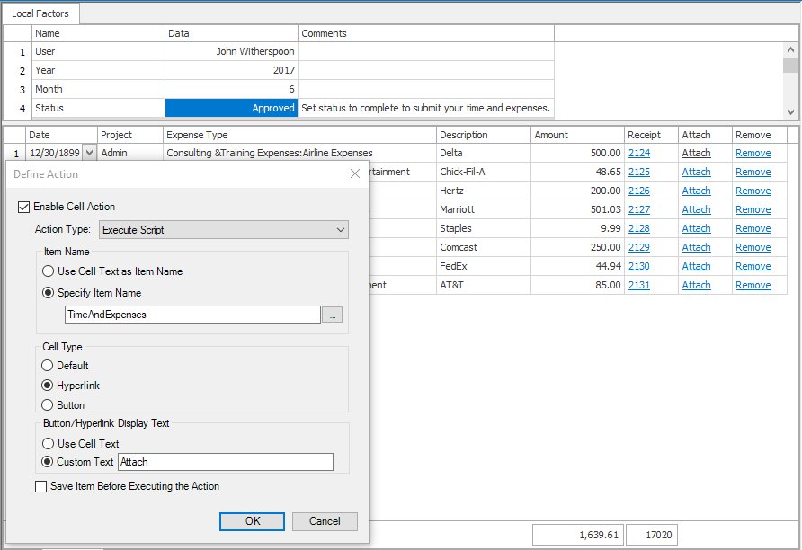
Task: Click the receipt total 17020 box
Action: coord(652,535)
